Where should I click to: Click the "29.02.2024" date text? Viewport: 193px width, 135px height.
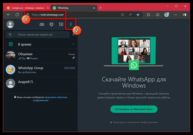coord(69,68)
